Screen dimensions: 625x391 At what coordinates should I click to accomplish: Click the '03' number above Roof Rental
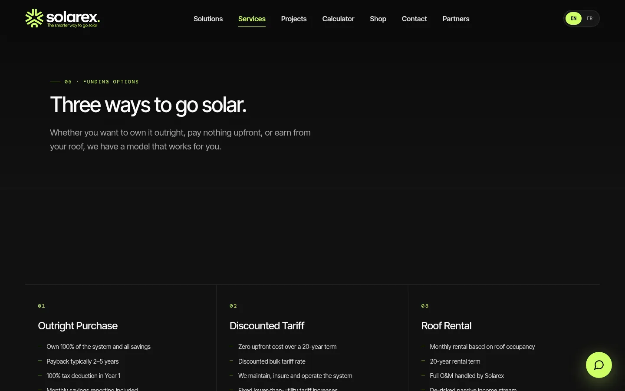[x=425, y=306]
